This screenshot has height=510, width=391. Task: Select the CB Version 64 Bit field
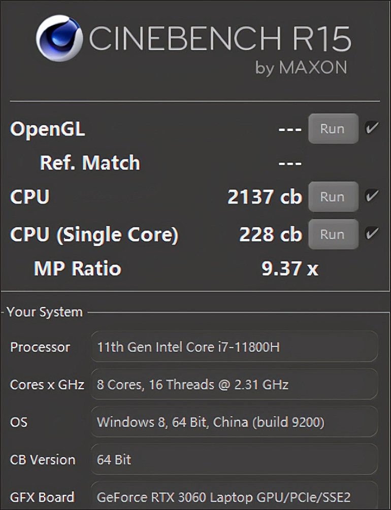tap(235, 459)
